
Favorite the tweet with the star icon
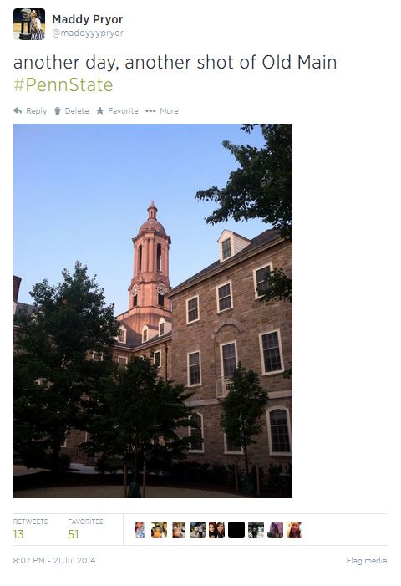99,110
